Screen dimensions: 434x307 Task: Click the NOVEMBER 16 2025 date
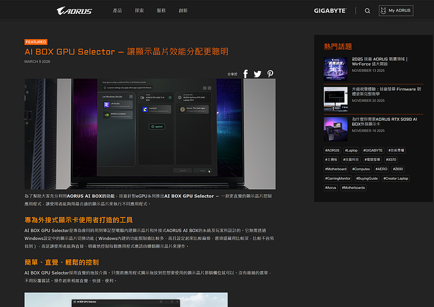point(368,131)
